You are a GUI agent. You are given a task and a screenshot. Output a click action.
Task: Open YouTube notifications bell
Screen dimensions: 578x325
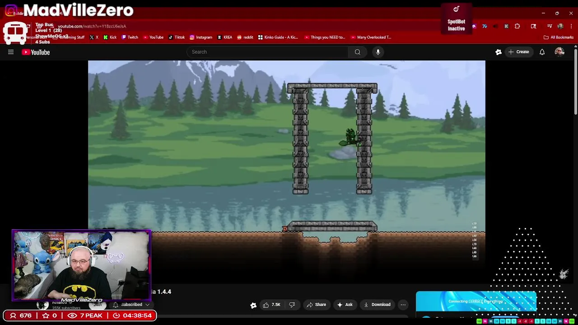(x=542, y=52)
